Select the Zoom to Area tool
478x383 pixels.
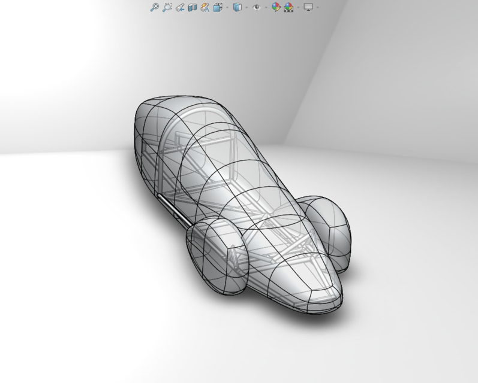[167, 8]
